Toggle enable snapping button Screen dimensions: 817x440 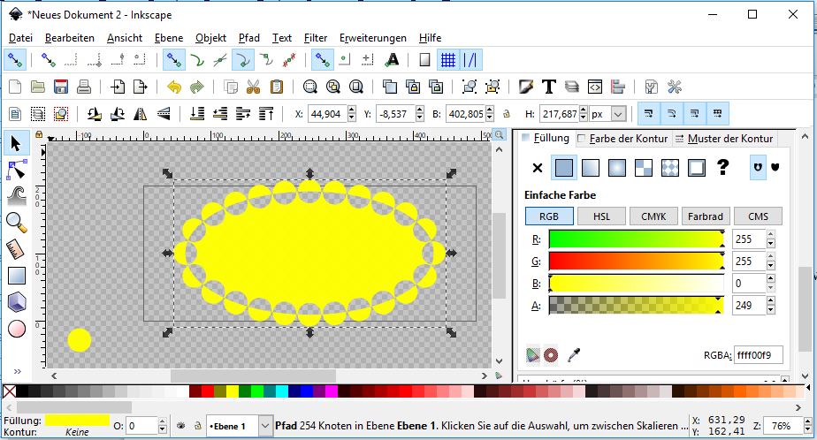(x=14, y=60)
